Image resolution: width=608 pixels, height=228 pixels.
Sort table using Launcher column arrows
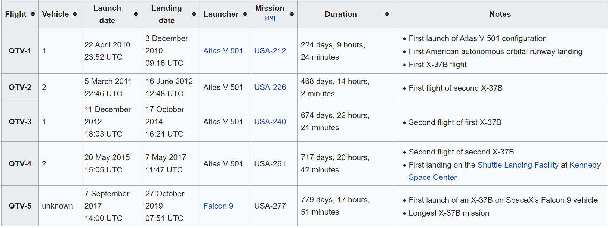(245, 14)
